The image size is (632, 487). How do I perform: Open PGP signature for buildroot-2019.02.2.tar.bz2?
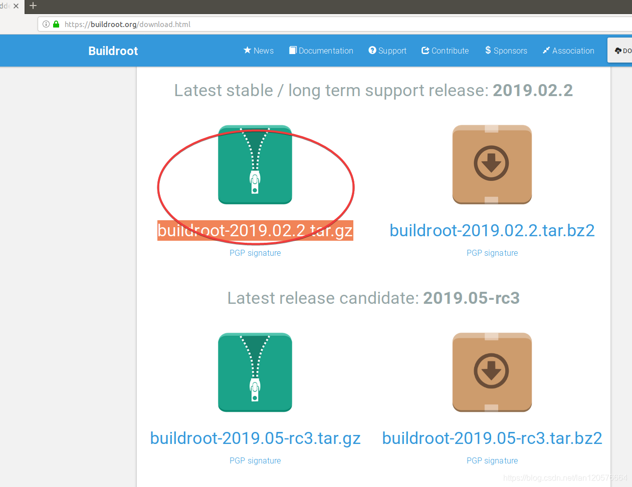pyautogui.click(x=492, y=253)
